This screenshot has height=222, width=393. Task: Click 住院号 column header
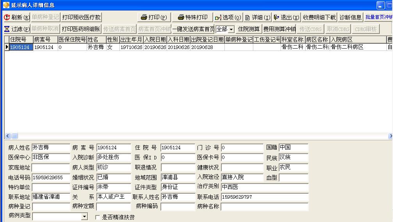(21, 39)
